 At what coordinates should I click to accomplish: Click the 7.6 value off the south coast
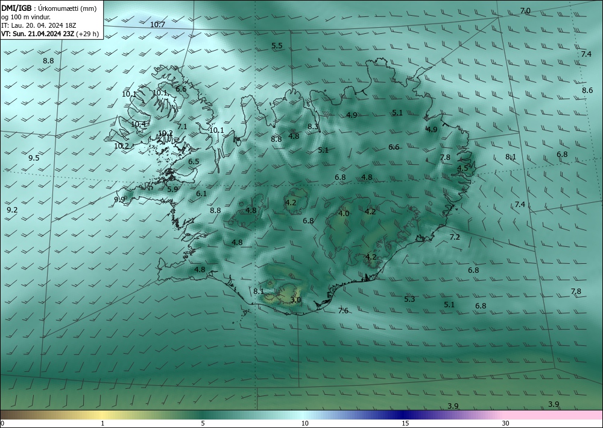(343, 311)
